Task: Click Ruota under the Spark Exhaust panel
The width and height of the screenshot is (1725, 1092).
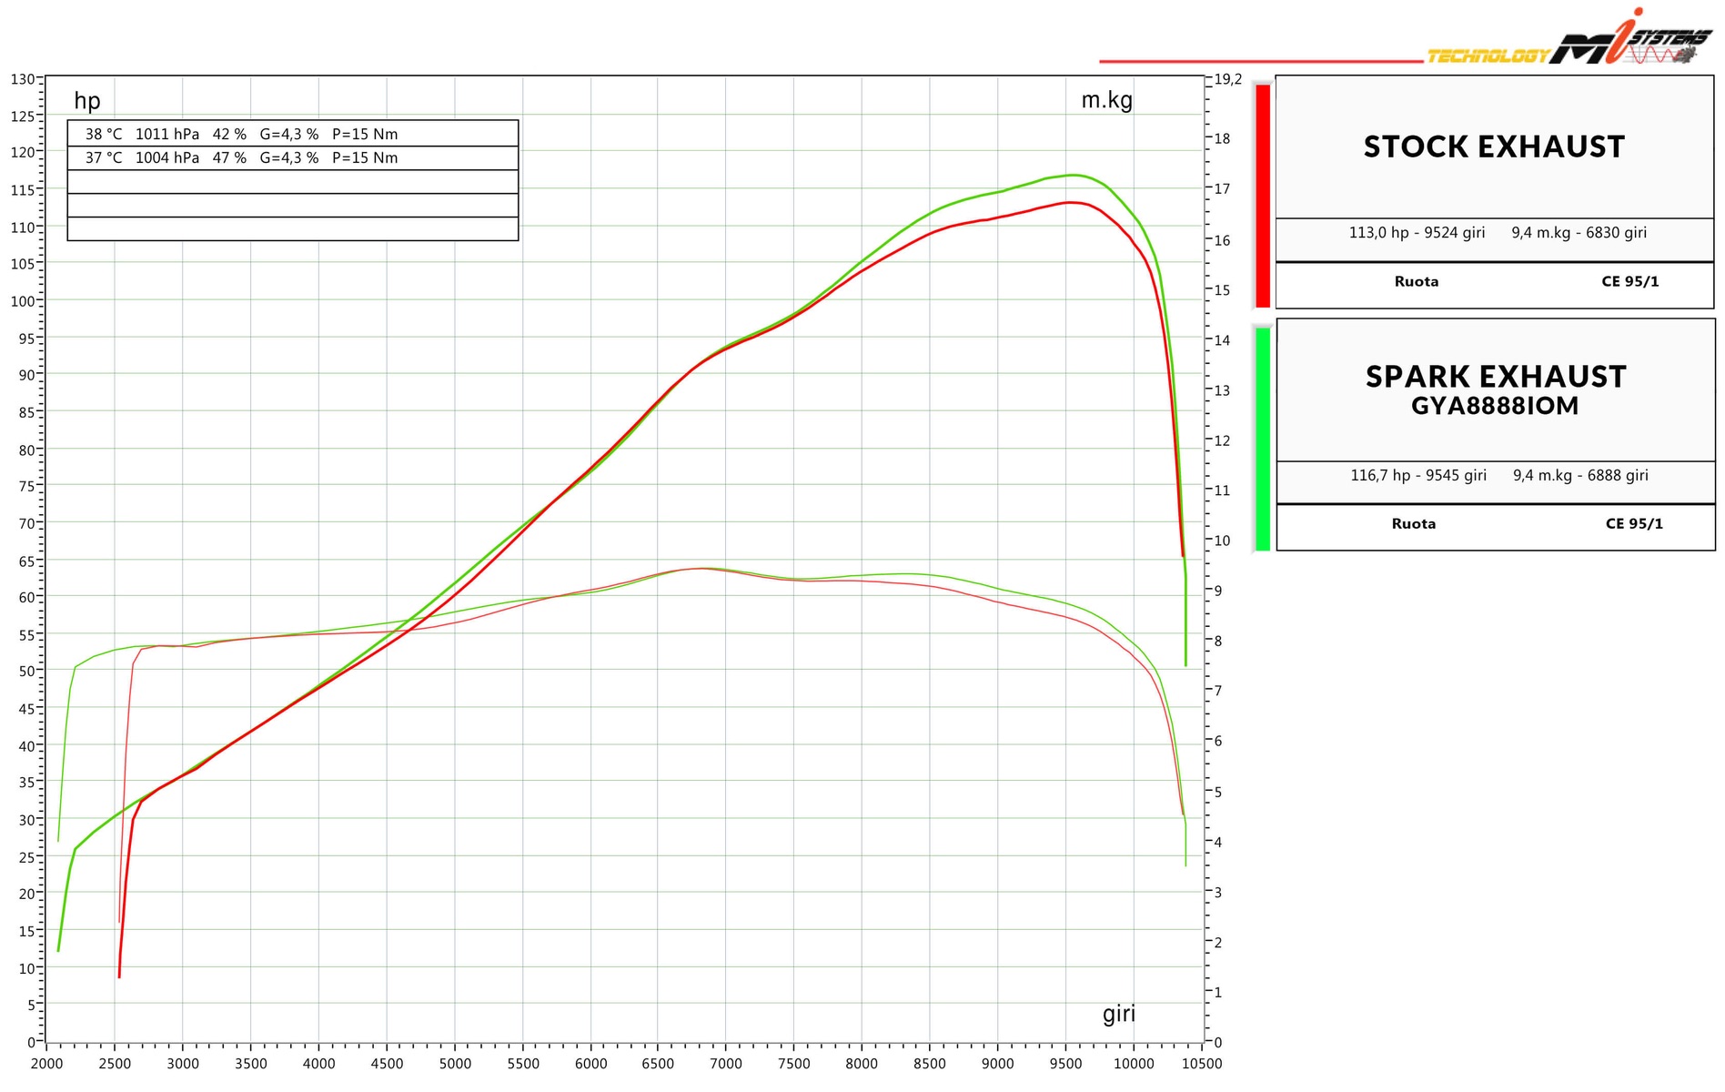Action: coord(1413,524)
